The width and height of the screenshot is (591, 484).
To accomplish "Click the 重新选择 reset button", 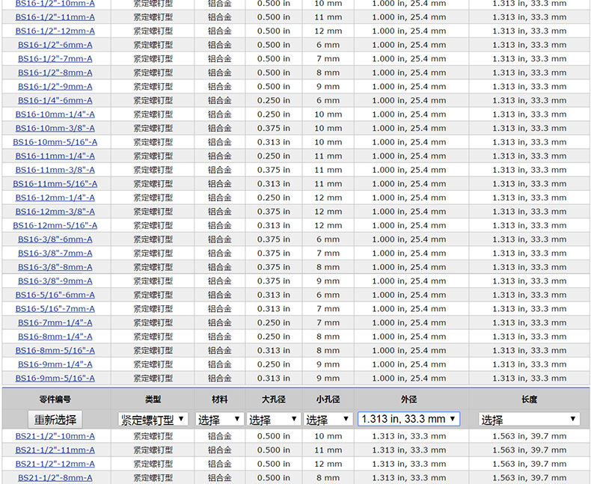I will (x=55, y=420).
